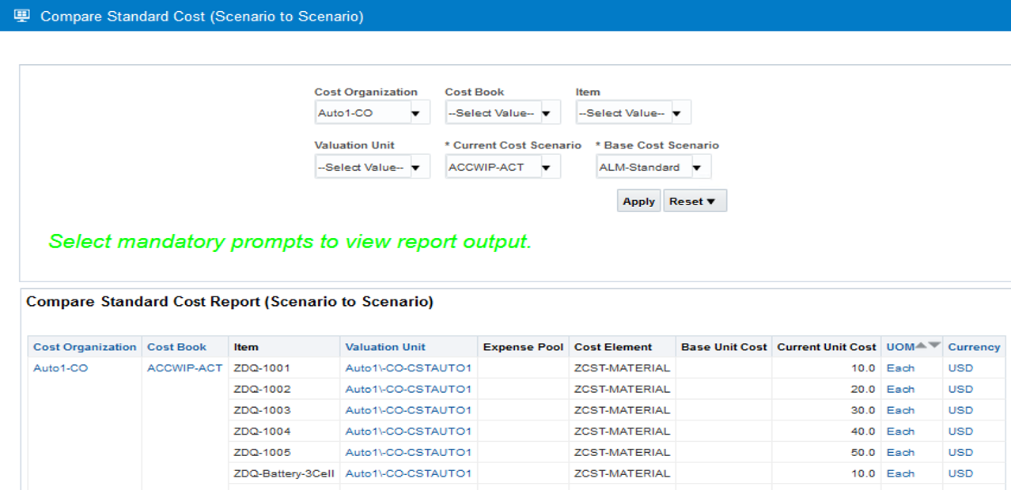Click the USD link in the ZDQ-1005 row

(960, 453)
